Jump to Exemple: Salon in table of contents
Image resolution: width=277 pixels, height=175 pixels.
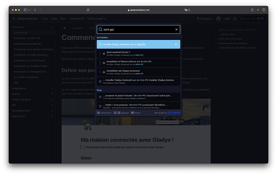228,34
